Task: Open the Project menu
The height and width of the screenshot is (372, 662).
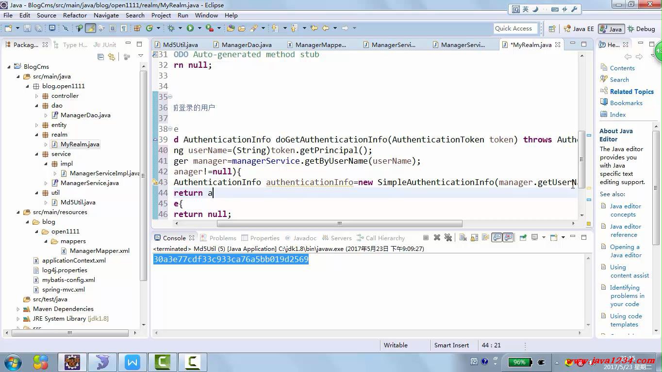Action: 161,15
